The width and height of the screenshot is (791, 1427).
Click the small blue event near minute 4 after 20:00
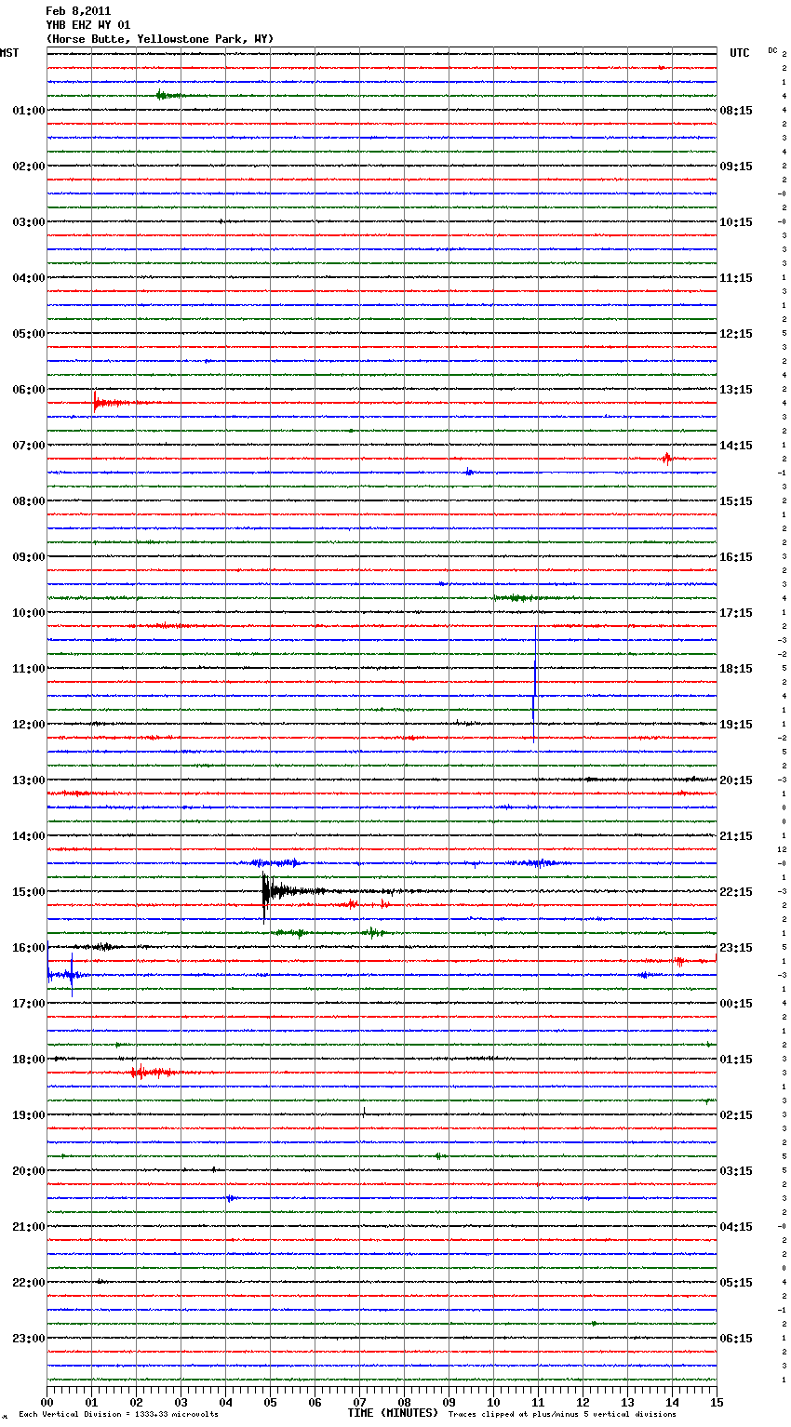coord(230,1198)
